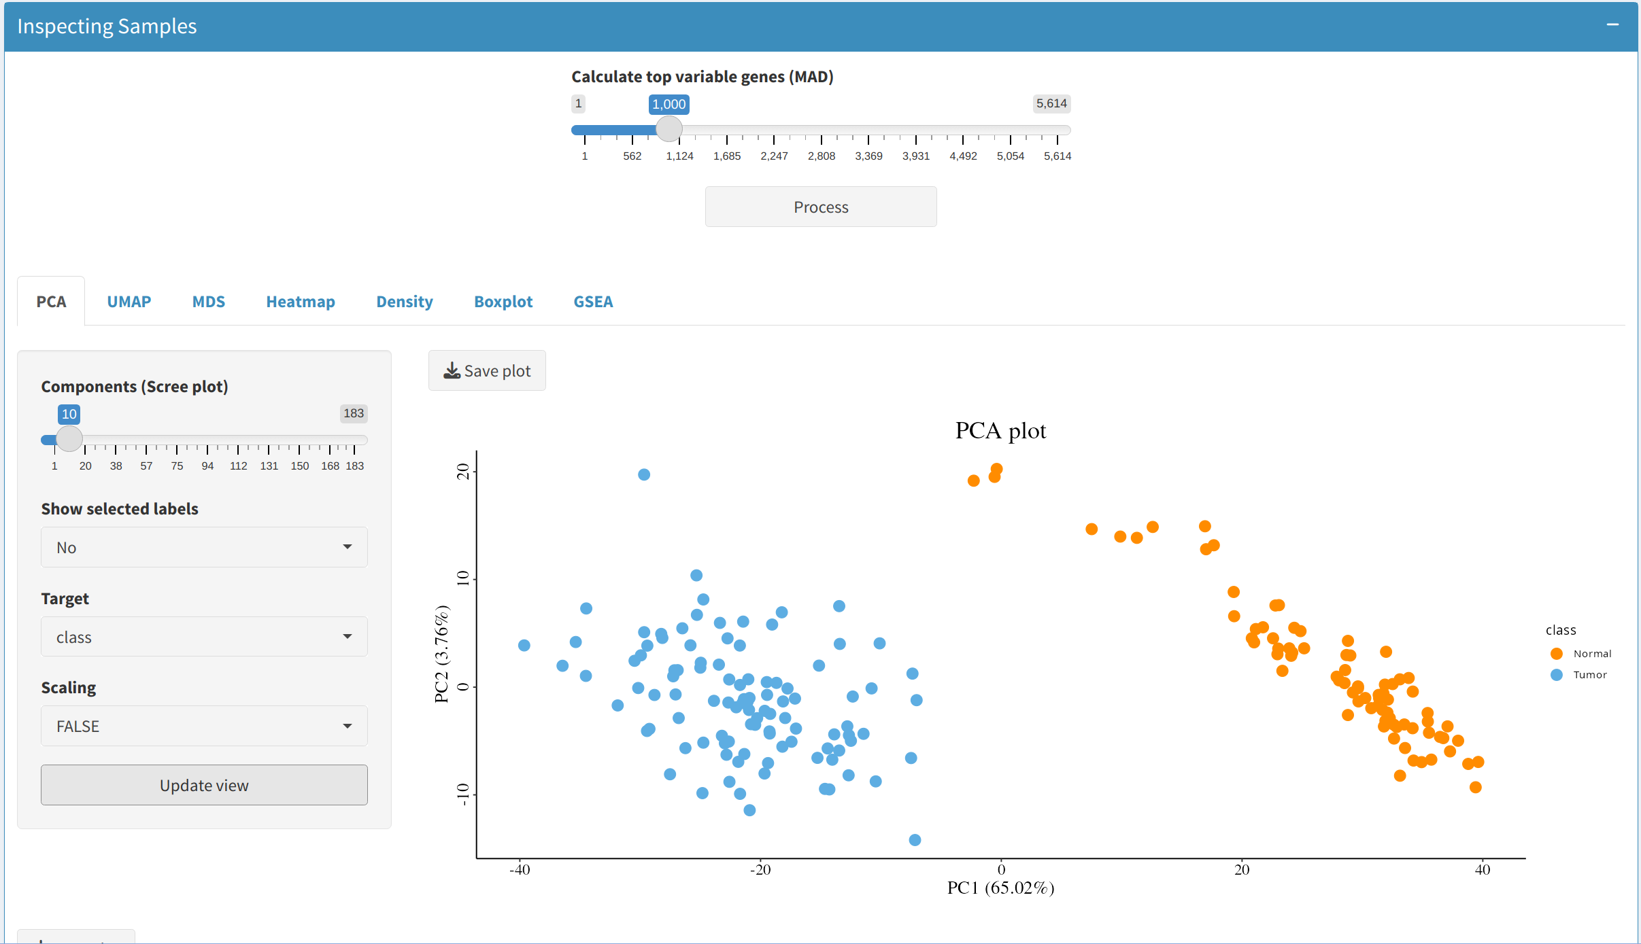Viewport: 1641px width, 944px height.
Task: Open the Target class dropdown
Action: [x=204, y=637]
